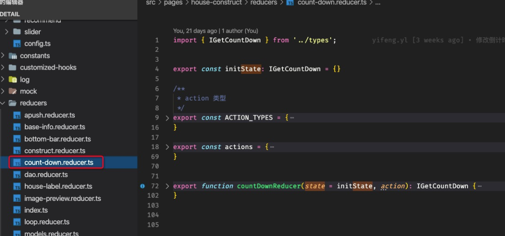This screenshot has width=505, height=236.
Task: Click the index.ts file icon
Action: pos(17,210)
